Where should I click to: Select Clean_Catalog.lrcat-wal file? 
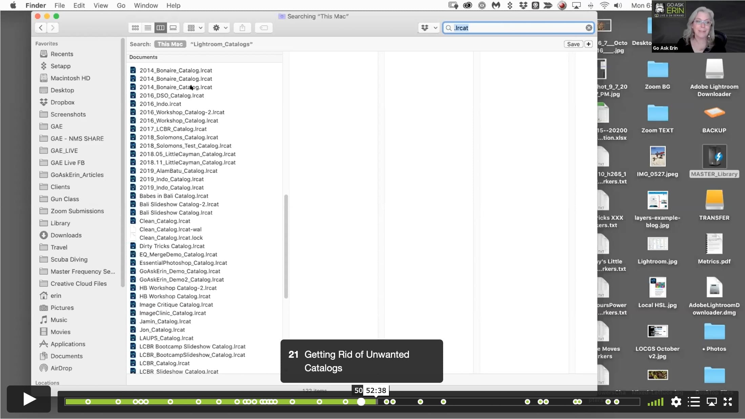[x=170, y=229]
